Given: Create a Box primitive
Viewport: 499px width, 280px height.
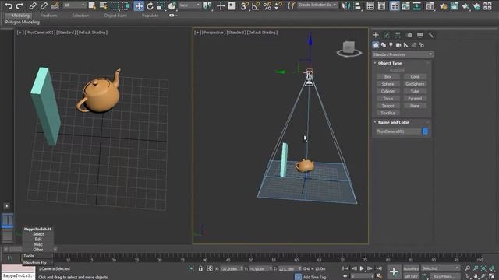Looking at the screenshot, I should coord(388,77).
